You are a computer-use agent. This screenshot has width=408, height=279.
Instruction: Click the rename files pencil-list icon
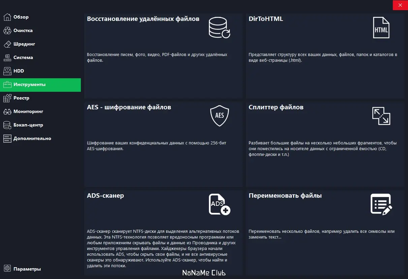pyautogui.click(x=381, y=204)
